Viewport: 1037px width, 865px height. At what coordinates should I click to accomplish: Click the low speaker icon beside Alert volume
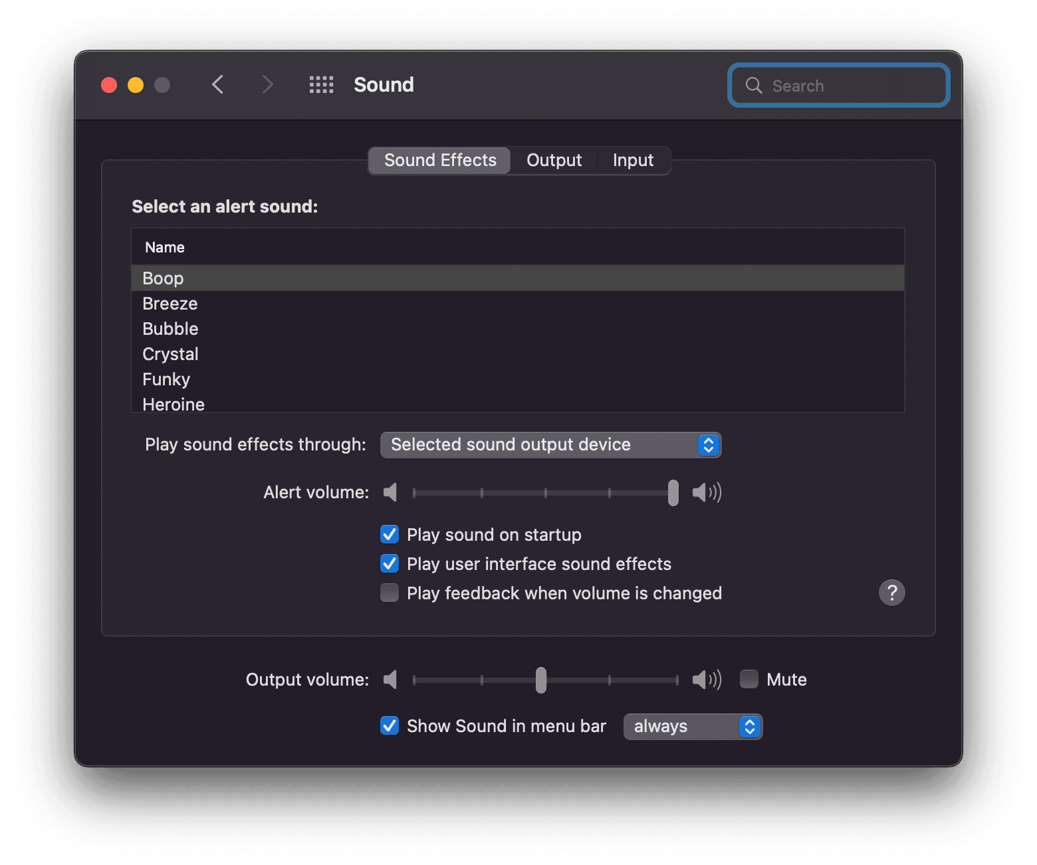click(x=390, y=492)
